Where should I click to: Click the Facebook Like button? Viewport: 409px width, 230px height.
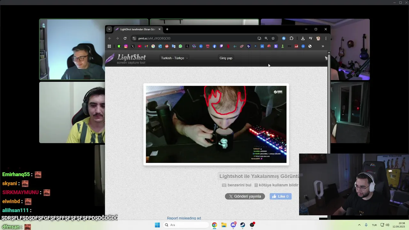(x=281, y=196)
